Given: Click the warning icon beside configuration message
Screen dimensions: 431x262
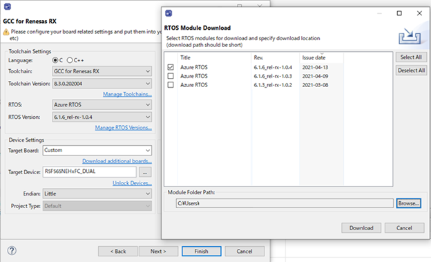Looking at the screenshot, I should point(6,32).
